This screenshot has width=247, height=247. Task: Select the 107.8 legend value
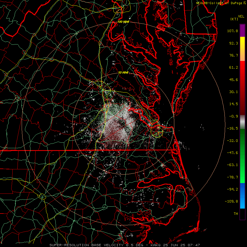click(232, 31)
